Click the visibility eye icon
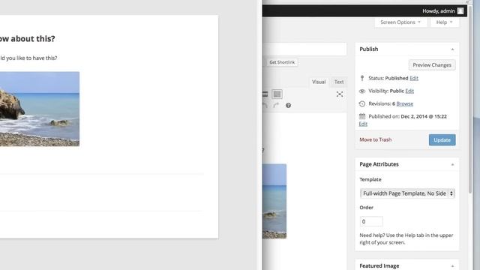 pos(362,91)
